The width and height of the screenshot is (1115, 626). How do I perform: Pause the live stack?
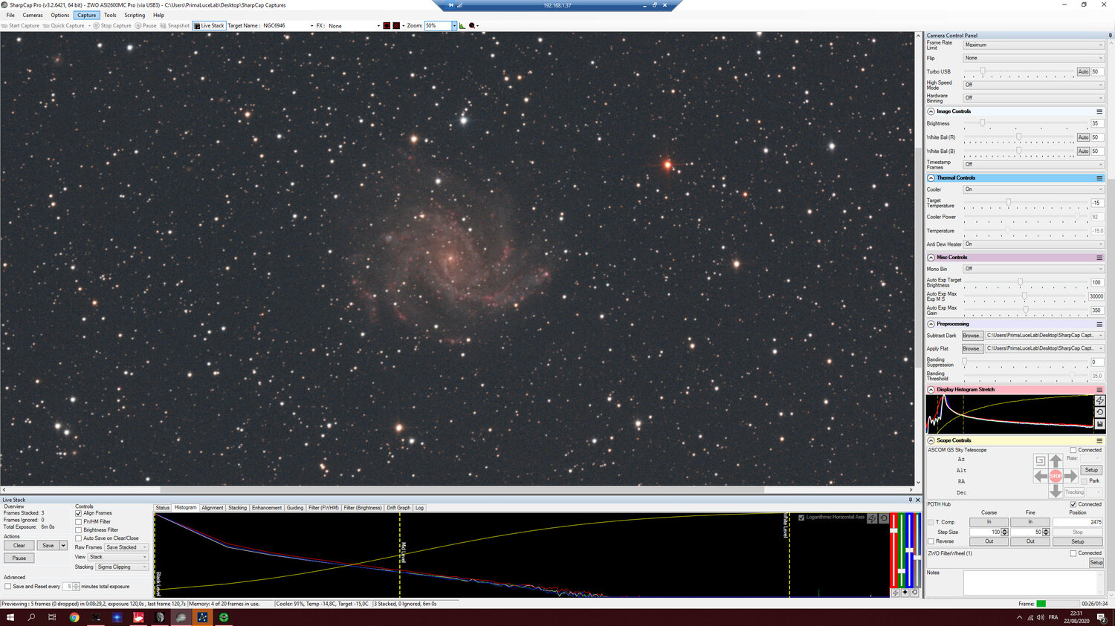coord(19,558)
